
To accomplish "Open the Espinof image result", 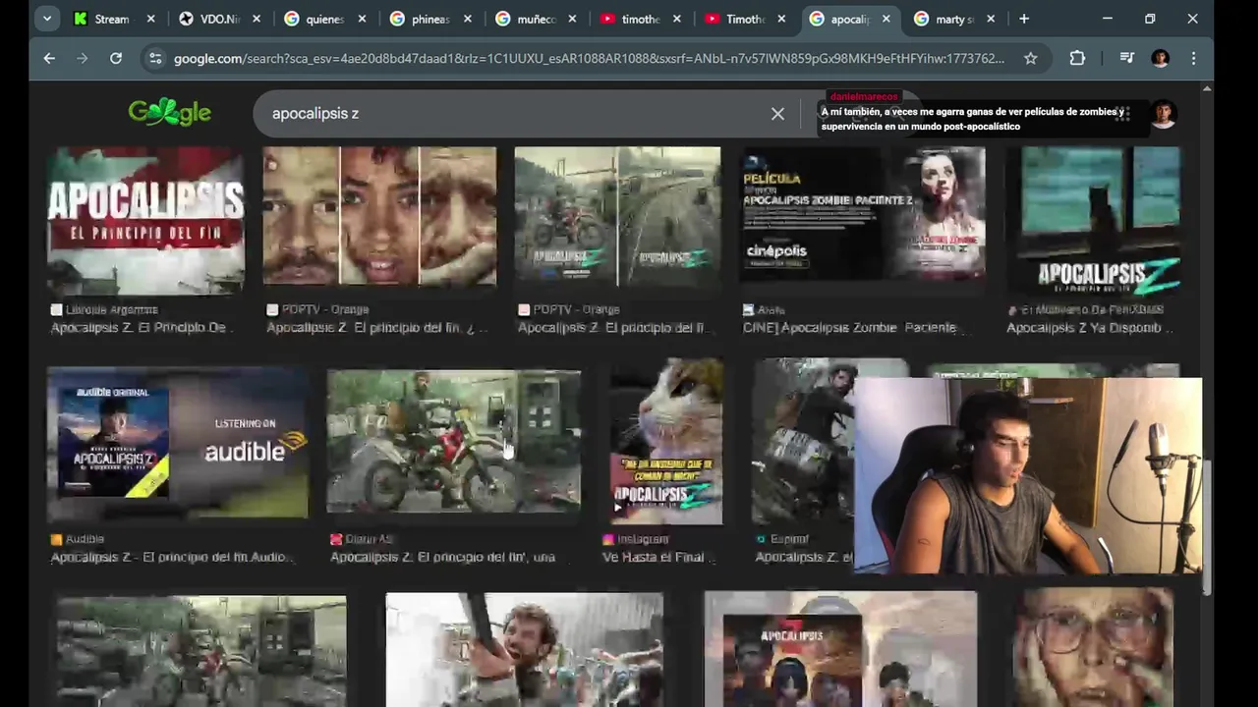I will point(803,442).
